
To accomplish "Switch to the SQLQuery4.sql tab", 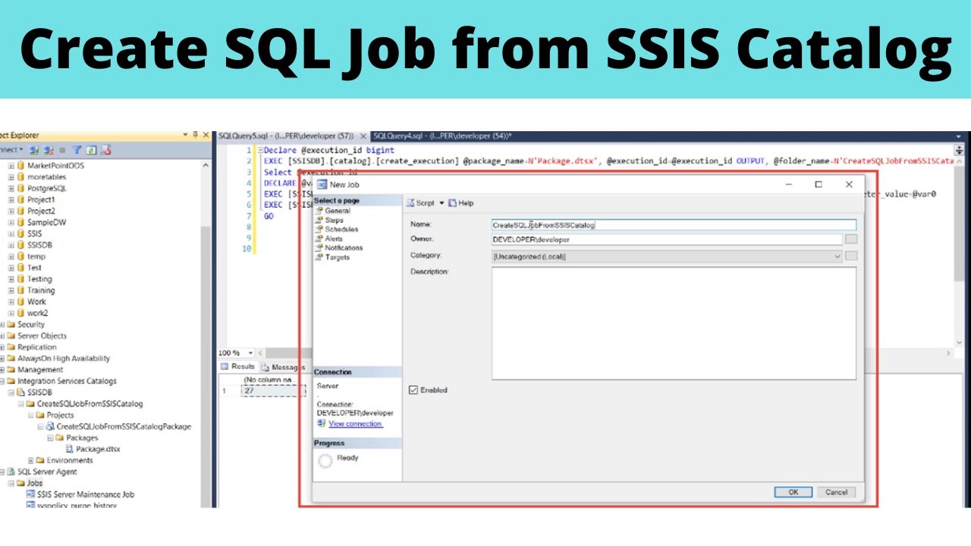I will tap(443, 136).
